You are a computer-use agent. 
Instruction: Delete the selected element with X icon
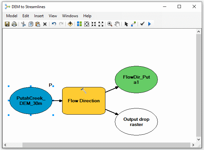(45, 24)
